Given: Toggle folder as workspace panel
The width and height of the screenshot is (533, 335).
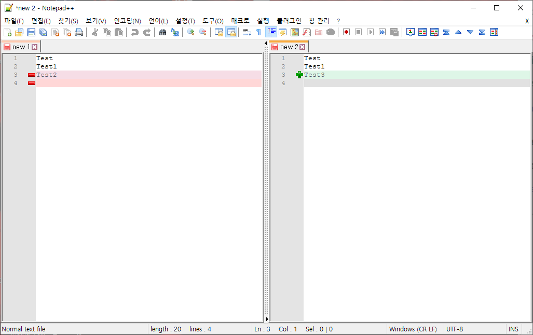Looking at the screenshot, I should point(319,32).
